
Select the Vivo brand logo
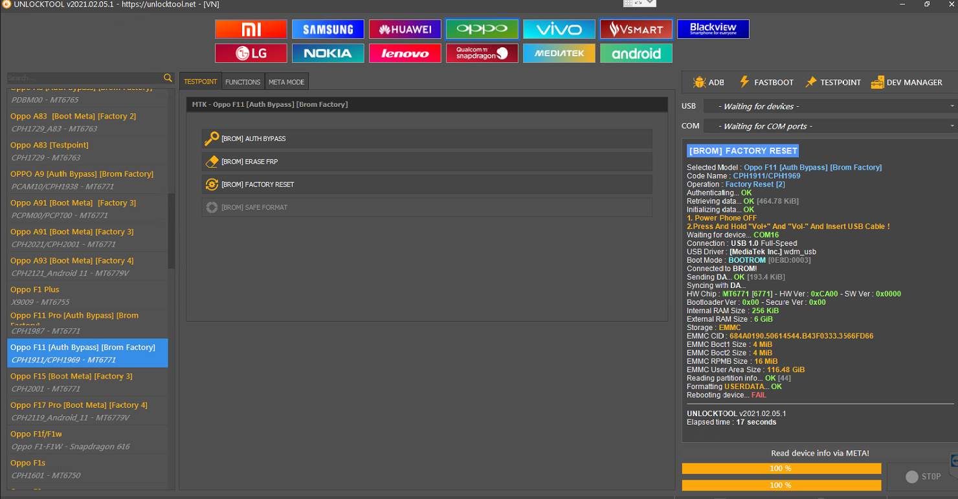[559, 29]
